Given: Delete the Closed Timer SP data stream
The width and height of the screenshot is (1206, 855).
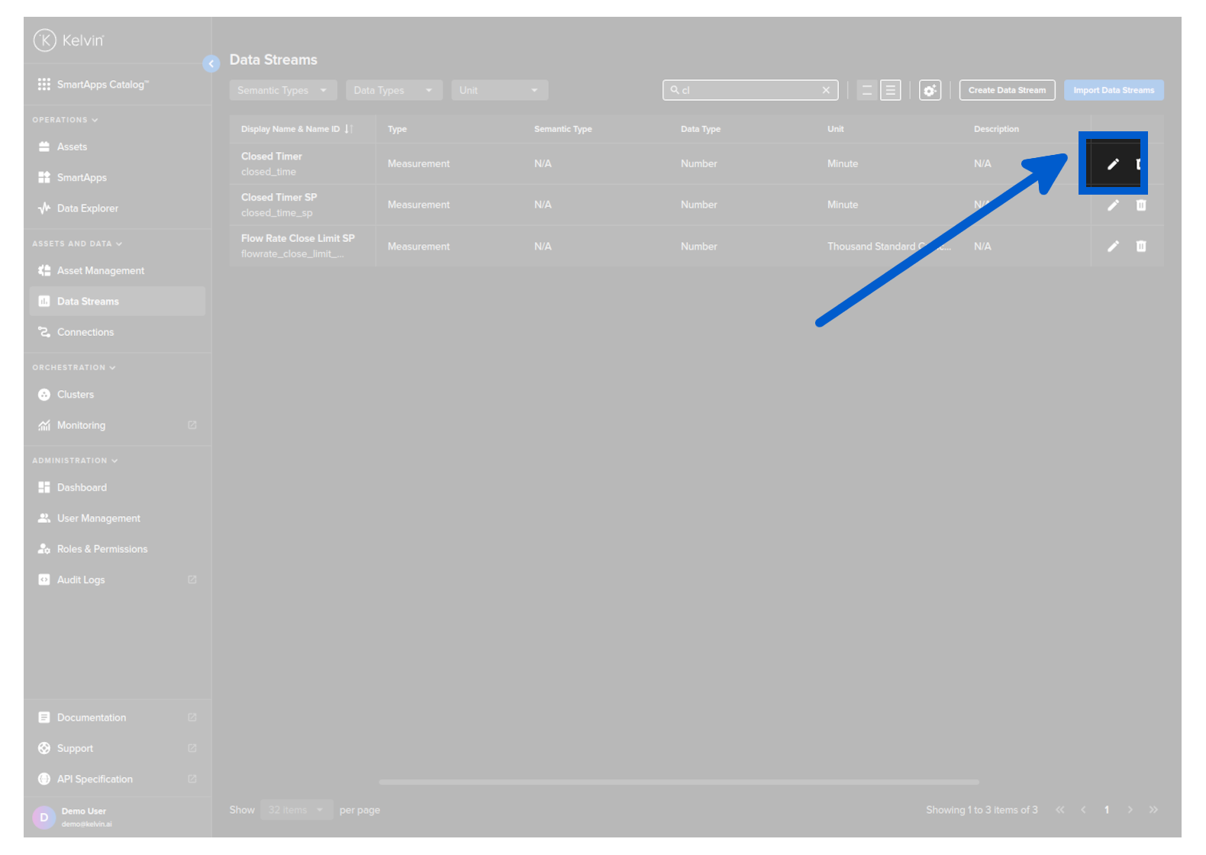Looking at the screenshot, I should (x=1140, y=205).
